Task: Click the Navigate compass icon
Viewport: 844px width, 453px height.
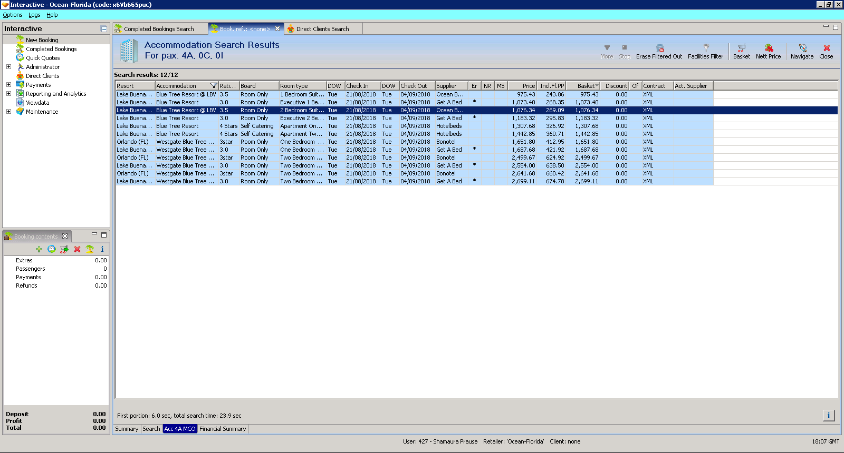Action: click(802, 48)
